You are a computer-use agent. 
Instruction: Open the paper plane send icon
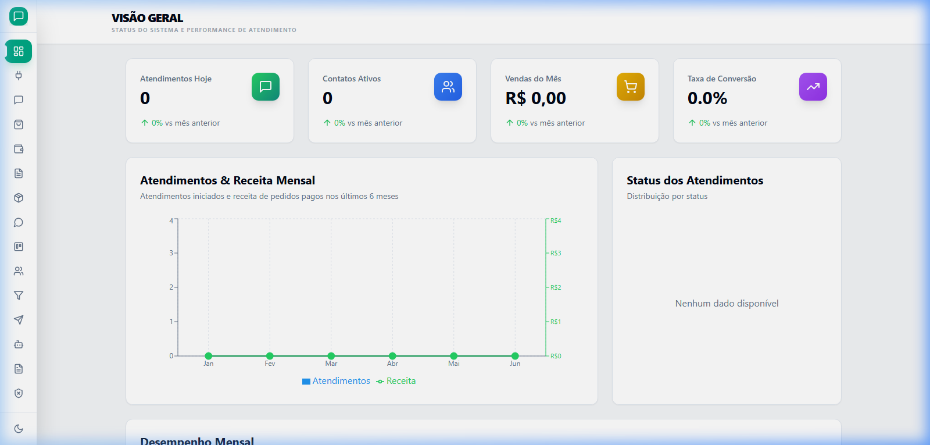pyautogui.click(x=19, y=320)
